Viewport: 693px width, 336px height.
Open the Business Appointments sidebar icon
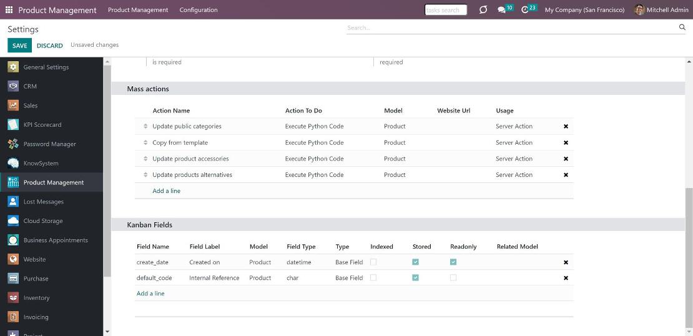(13, 240)
